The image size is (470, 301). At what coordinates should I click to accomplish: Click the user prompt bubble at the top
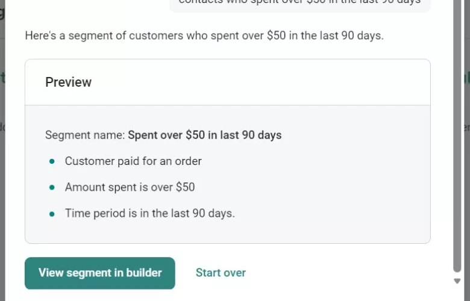(x=299, y=4)
